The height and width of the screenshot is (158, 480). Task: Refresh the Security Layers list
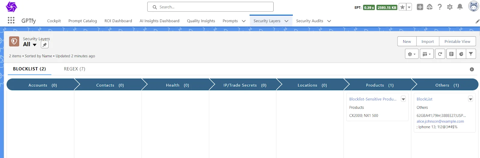(440, 54)
